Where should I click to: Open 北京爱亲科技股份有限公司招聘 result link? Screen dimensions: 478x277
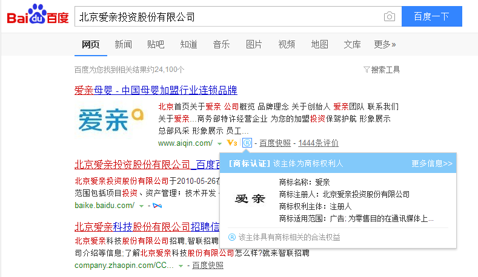(147, 227)
